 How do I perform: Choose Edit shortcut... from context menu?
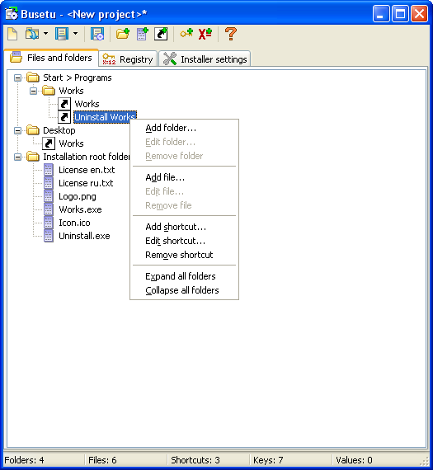tap(184, 241)
